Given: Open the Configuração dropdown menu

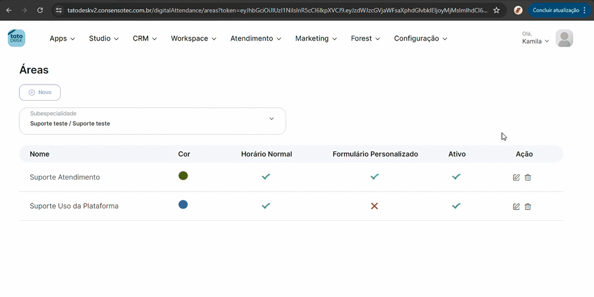Looking at the screenshot, I should coord(420,38).
